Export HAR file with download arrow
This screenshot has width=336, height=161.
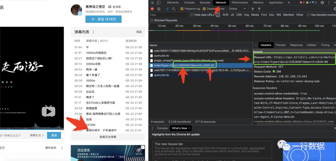tap(259, 9)
